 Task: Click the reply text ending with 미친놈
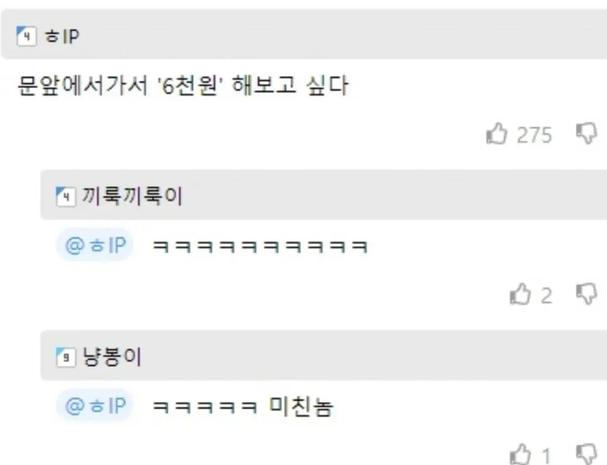(x=243, y=406)
